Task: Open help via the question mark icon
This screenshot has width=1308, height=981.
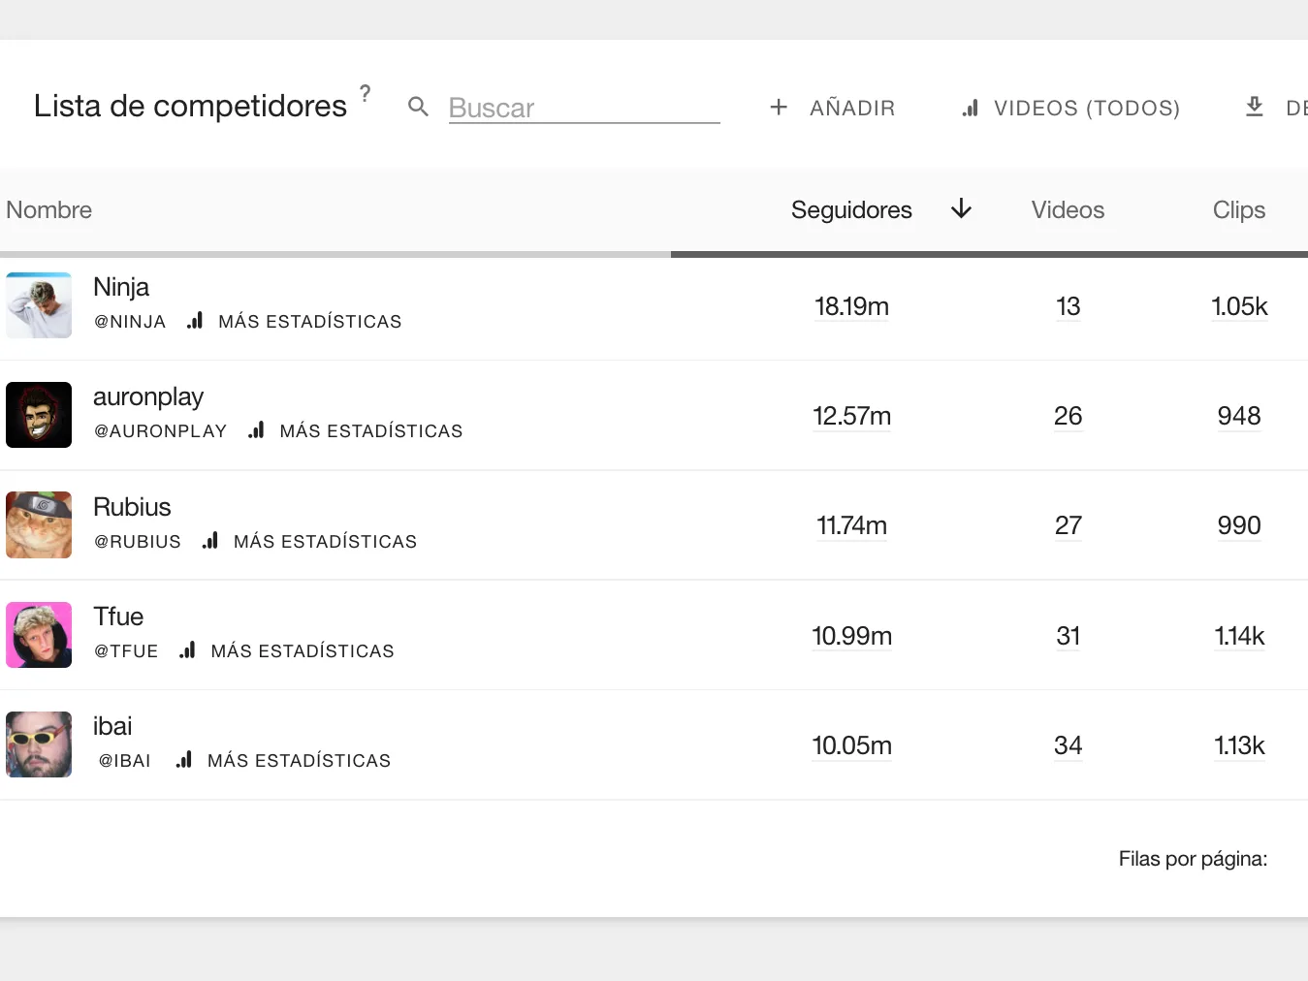Action: click(366, 93)
